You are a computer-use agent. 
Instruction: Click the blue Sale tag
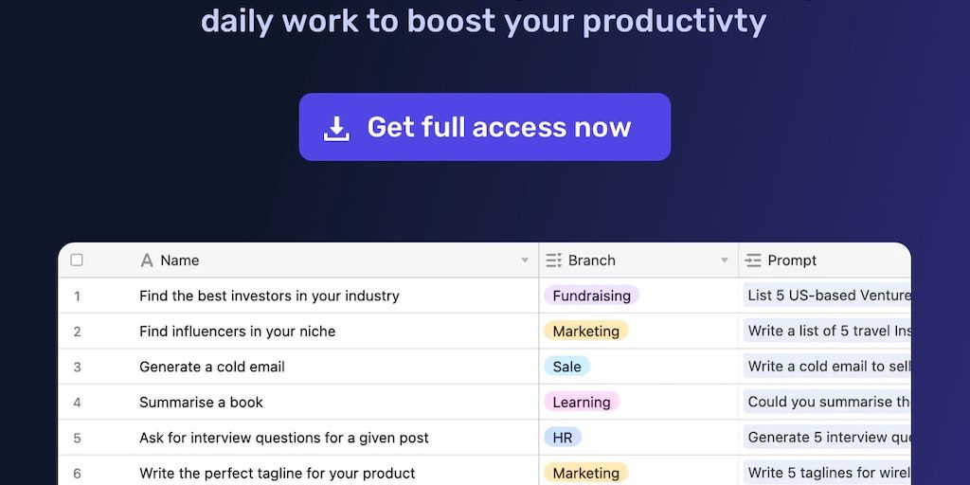(x=566, y=367)
